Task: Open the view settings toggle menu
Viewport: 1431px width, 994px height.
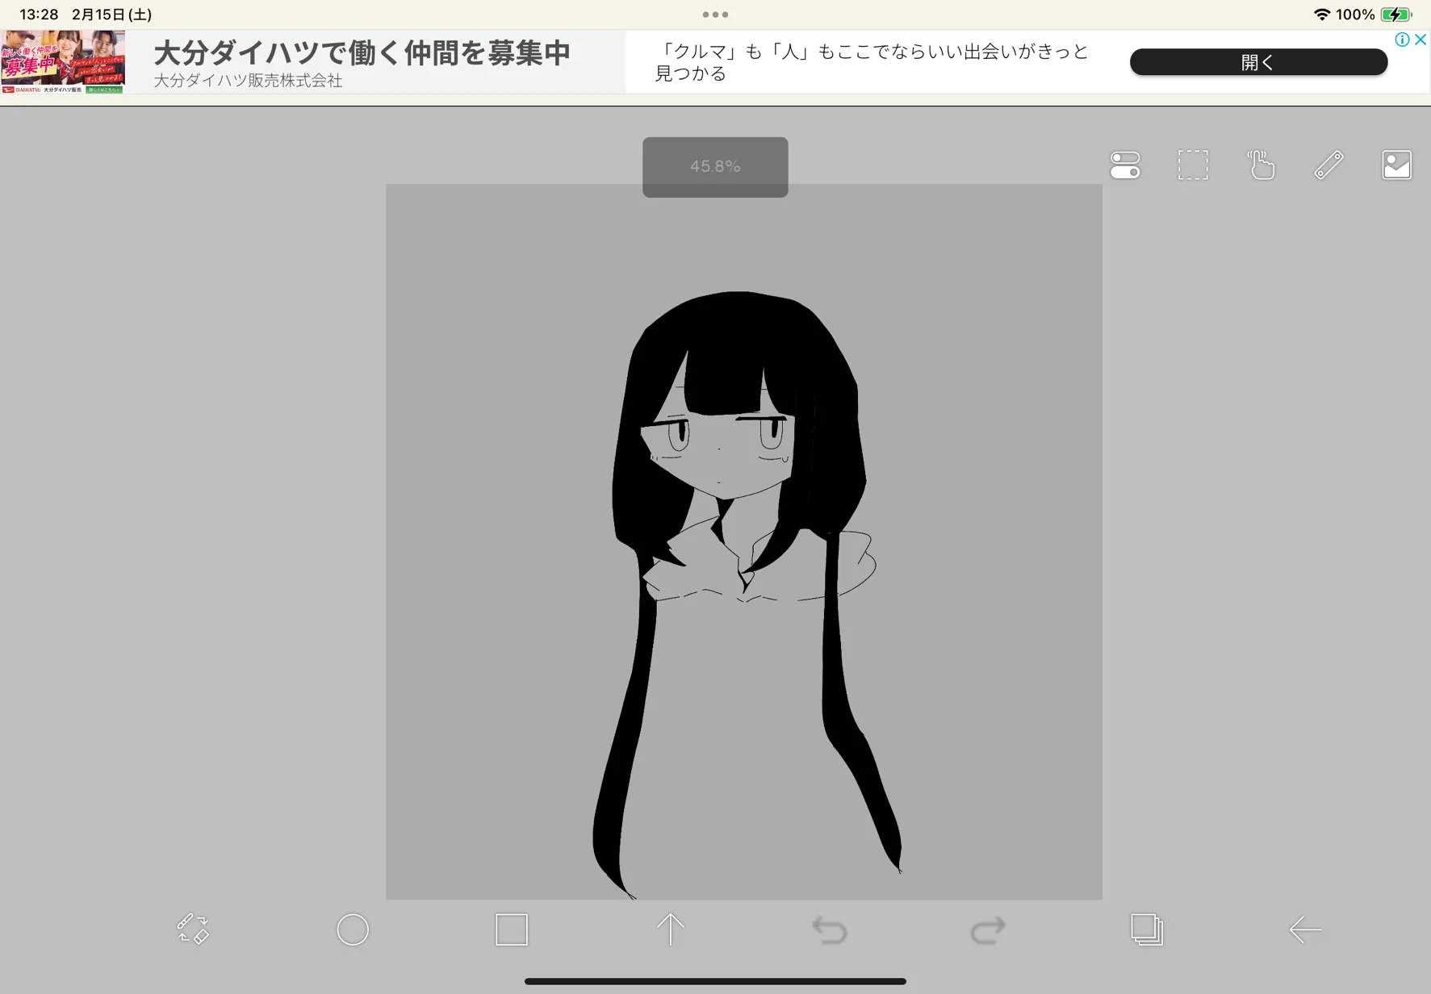Action: pos(1124,165)
